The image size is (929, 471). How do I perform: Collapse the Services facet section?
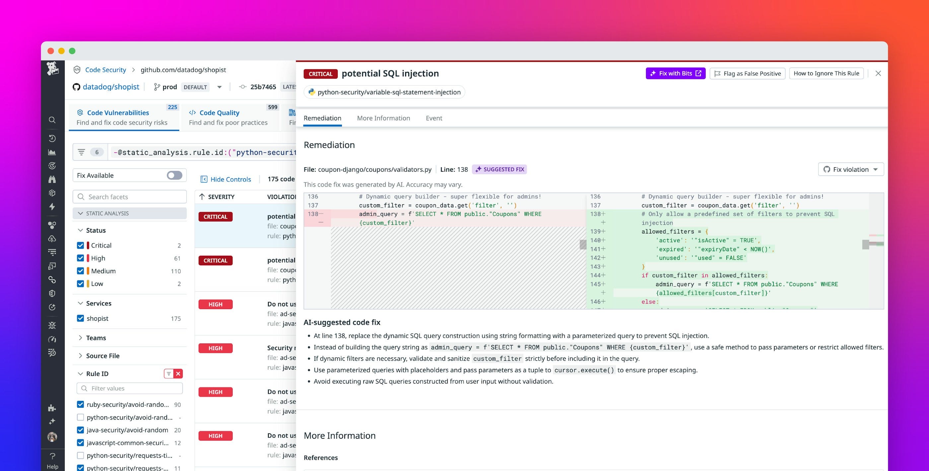tap(81, 303)
